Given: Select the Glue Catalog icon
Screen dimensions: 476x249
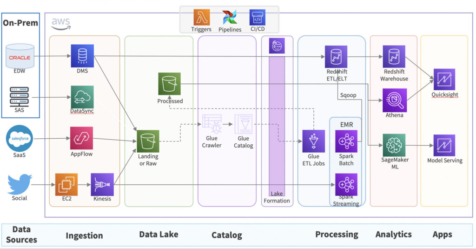Looking at the screenshot, I should (243, 124).
